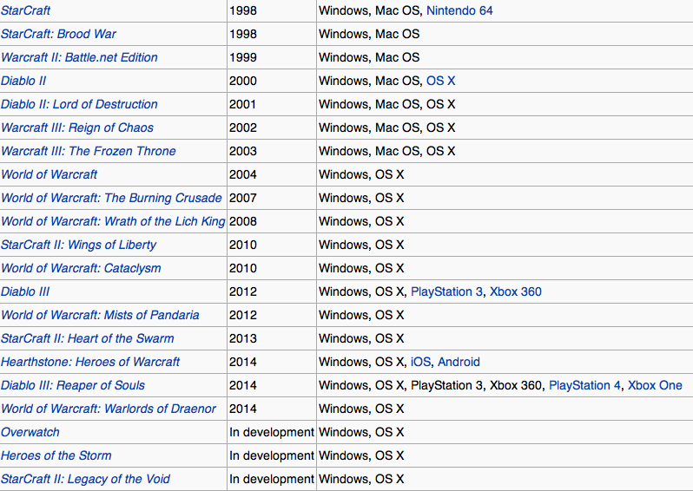693x491 pixels.
Task: Select year 2012 in Diablo III row
Action: coord(243,291)
